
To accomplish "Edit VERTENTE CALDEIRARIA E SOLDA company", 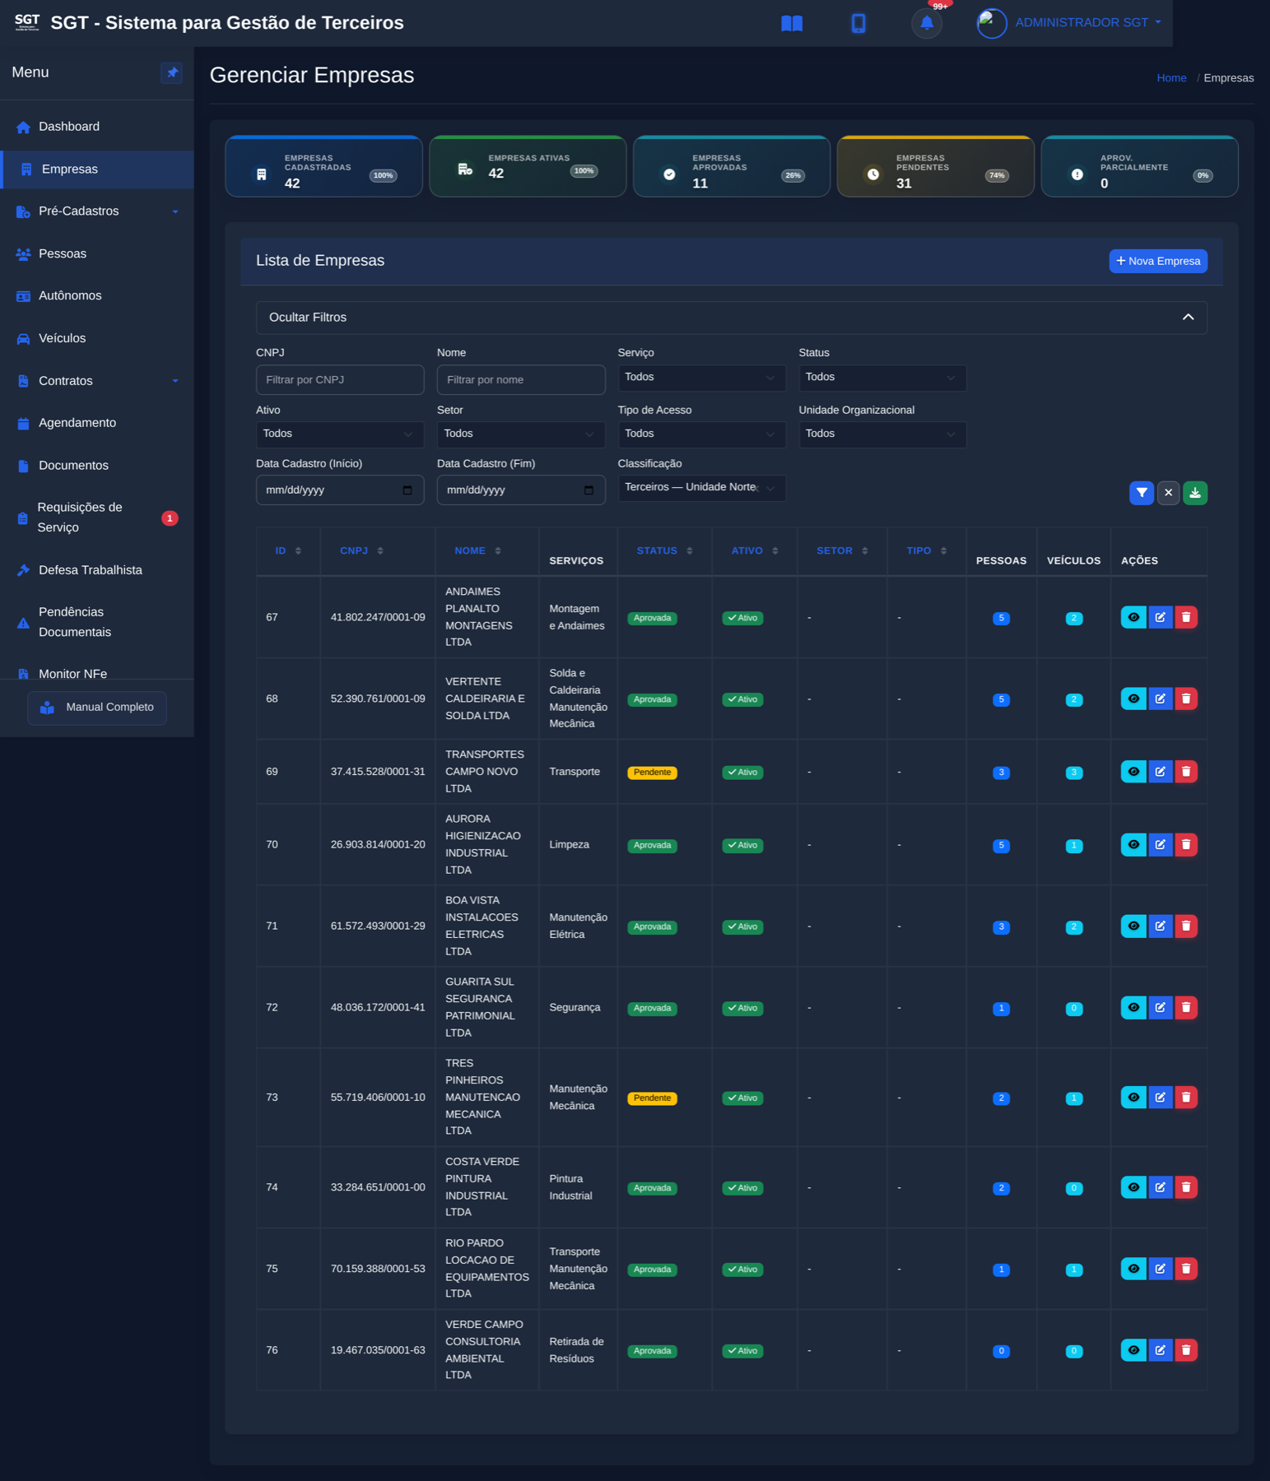I will (1160, 699).
